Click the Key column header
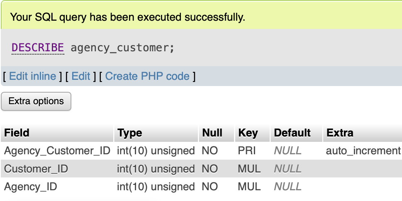Viewport: 402px width, 201px height. tap(248, 133)
